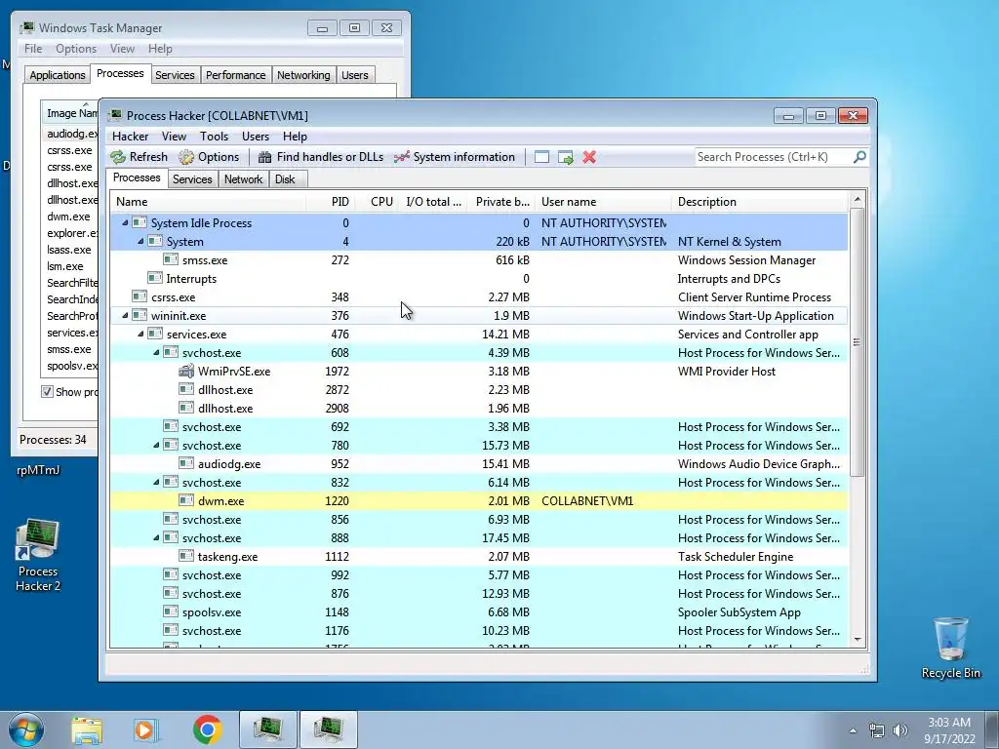This screenshot has height=749, width=999.
Task: Collapse the System Idle Process tree node
Action: tap(125, 222)
